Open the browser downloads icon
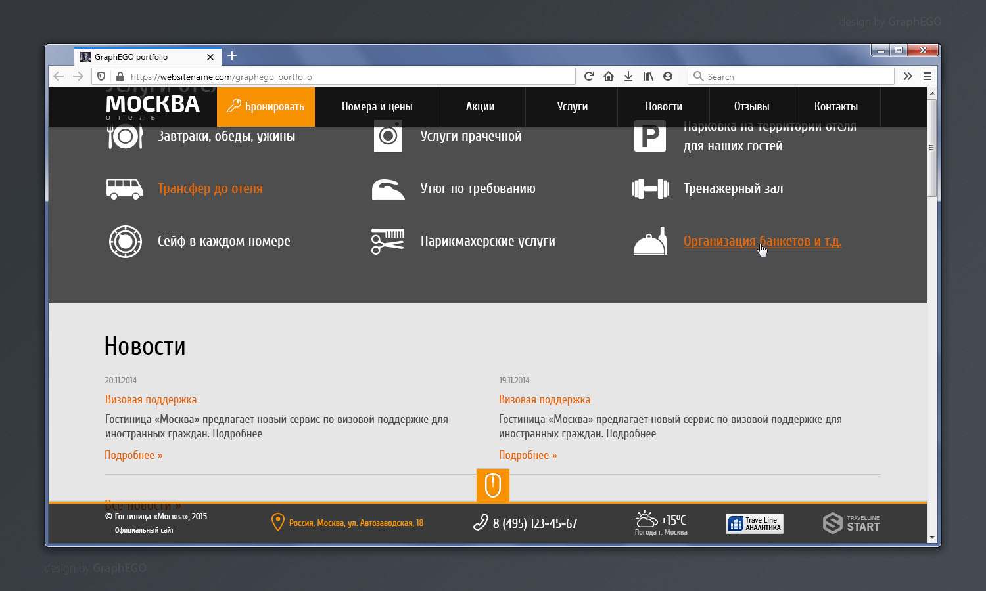This screenshot has width=986, height=591. (628, 76)
